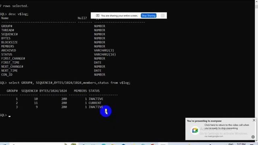Click the STATUS name in desc output
This screenshot has height=145, width=258.
(x=7, y=54)
